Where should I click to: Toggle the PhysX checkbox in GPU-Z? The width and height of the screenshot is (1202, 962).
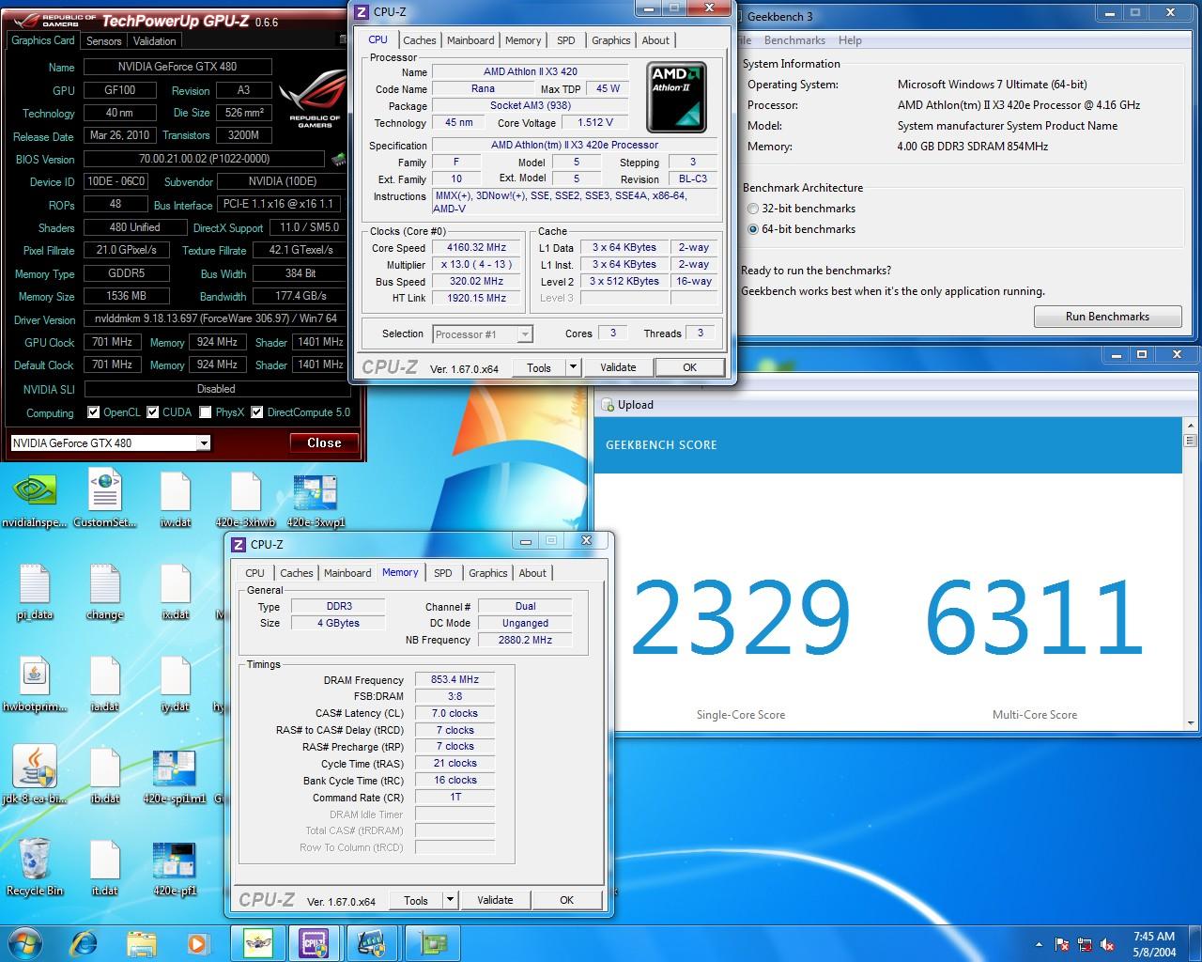pyautogui.click(x=205, y=412)
